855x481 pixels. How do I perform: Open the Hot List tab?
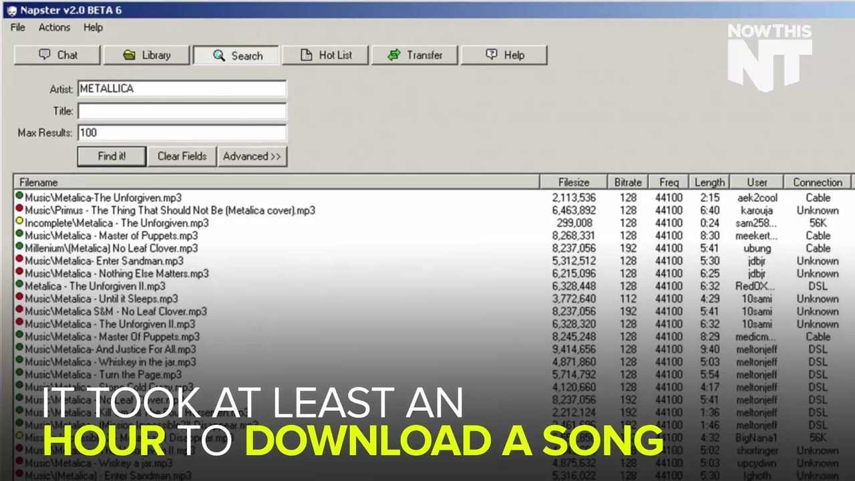(x=325, y=55)
